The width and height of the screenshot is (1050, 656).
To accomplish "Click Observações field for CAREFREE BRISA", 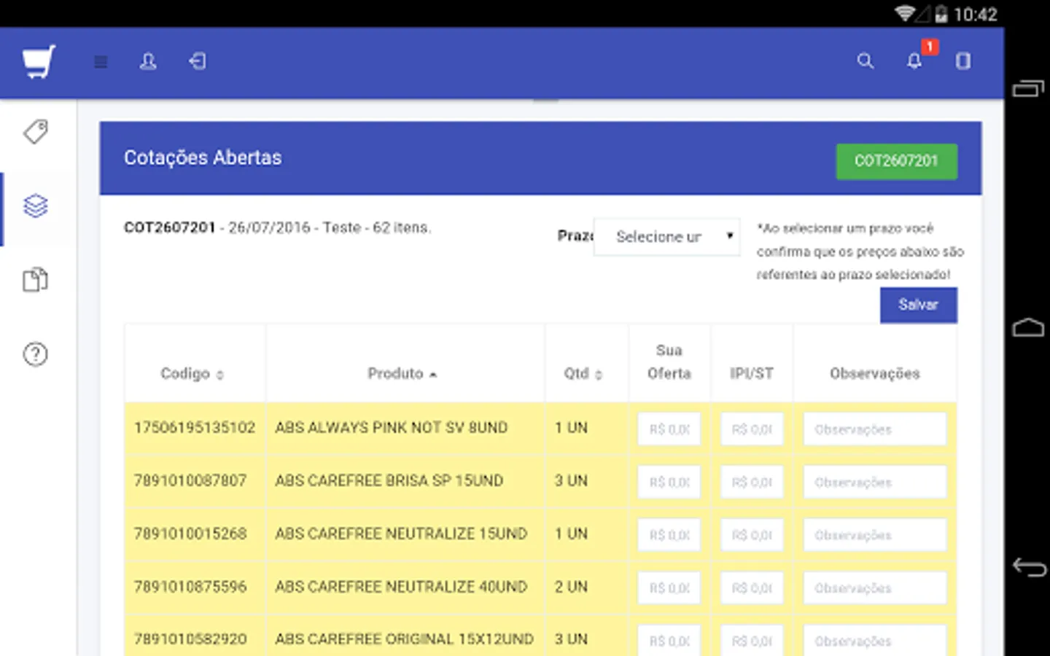I will coord(875,482).
